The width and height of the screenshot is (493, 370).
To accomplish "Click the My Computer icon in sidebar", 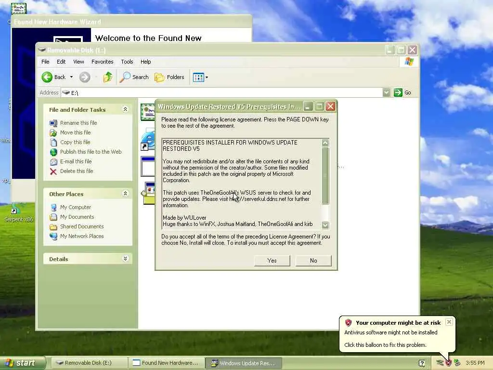I will pyautogui.click(x=53, y=207).
